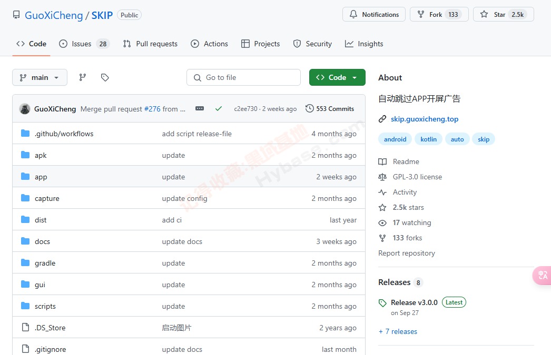
Task: Click the docs folder icon
Action: 25,241
